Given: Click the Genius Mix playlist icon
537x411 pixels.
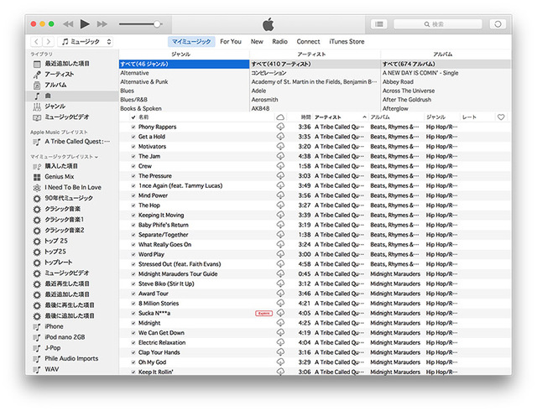Looking at the screenshot, I should click(37, 177).
